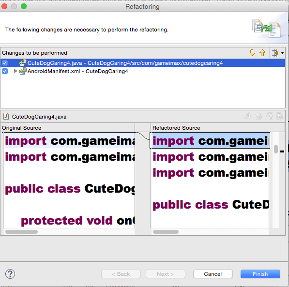Screen dimensions: 289x287
Task: Click the help question mark icon
Action: (10, 274)
